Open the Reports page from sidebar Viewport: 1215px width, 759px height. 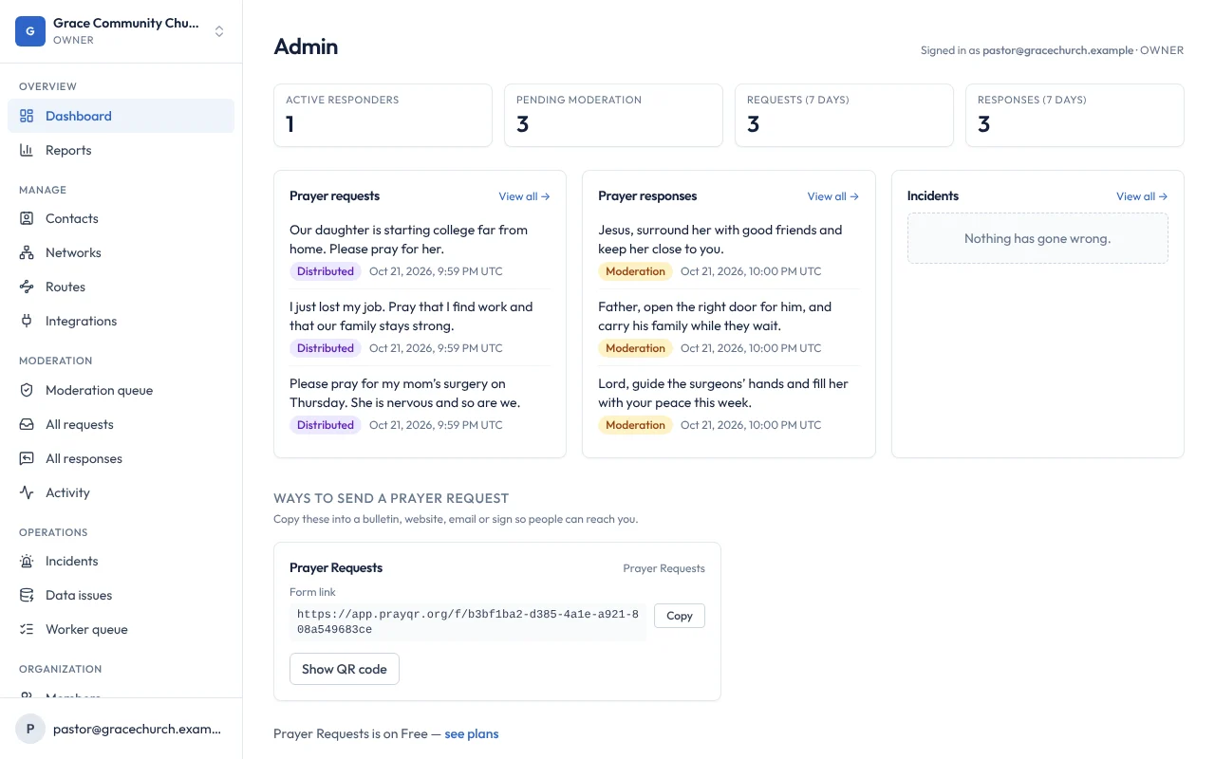click(121, 150)
